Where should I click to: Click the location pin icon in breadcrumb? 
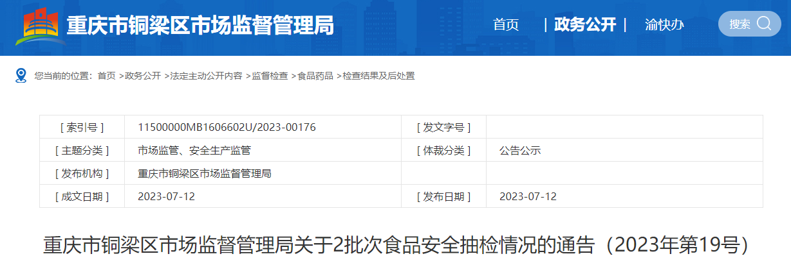click(x=21, y=76)
